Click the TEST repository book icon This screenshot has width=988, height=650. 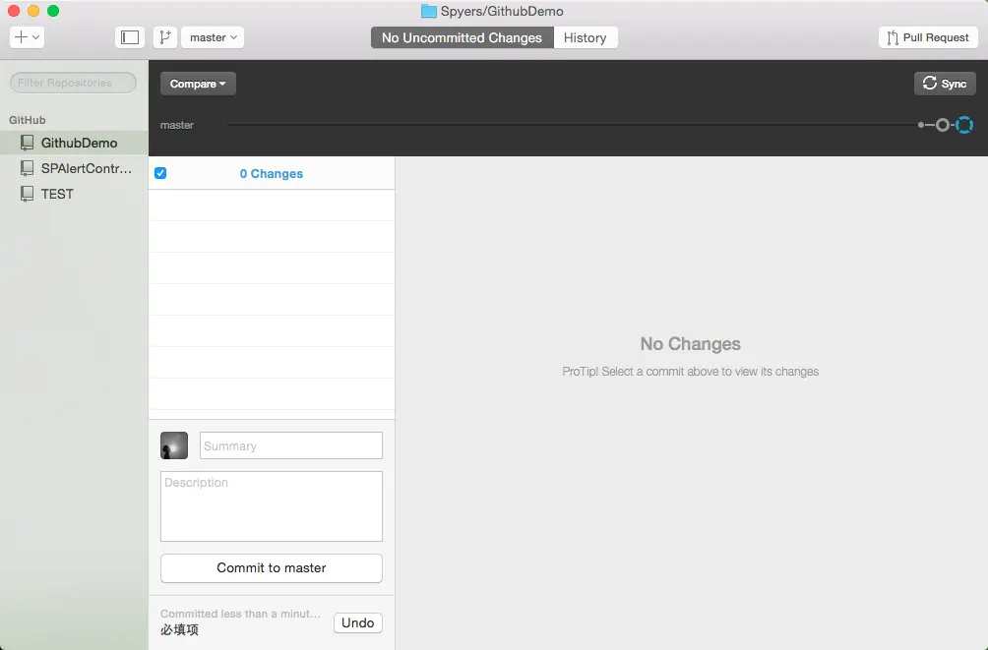click(x=28, y=194)
